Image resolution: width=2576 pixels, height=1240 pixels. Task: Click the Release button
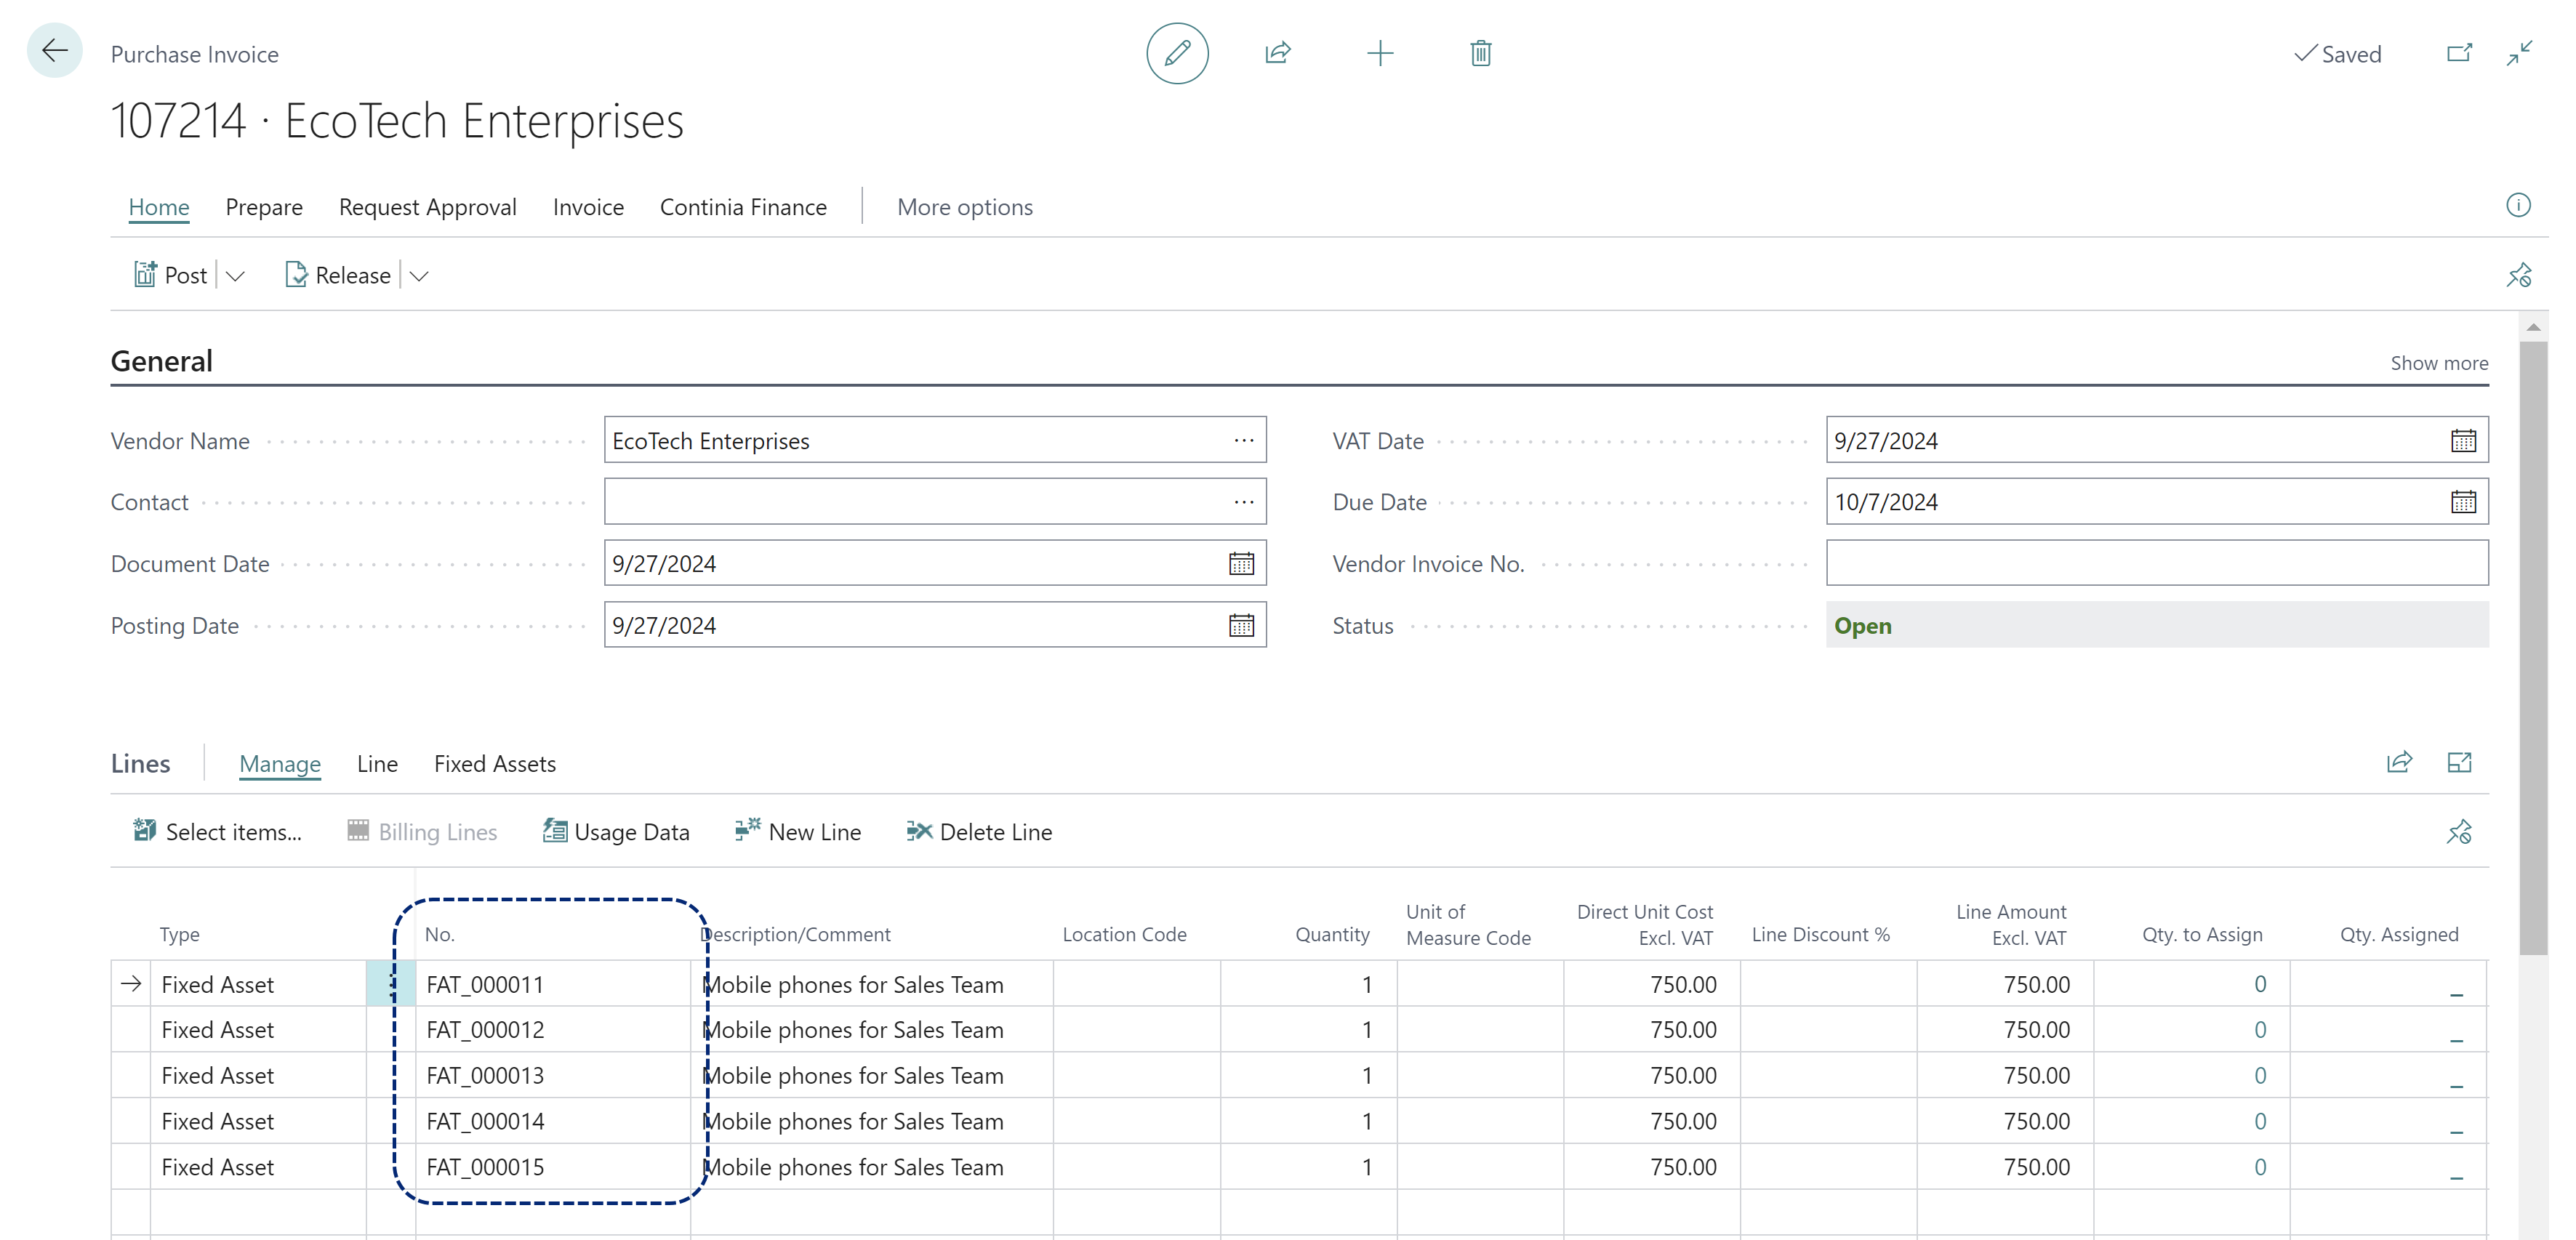338,275
